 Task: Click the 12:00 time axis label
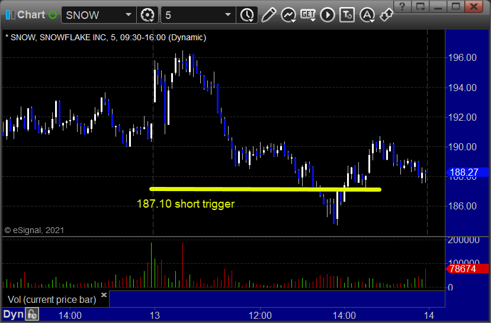[x=260, y=315]
